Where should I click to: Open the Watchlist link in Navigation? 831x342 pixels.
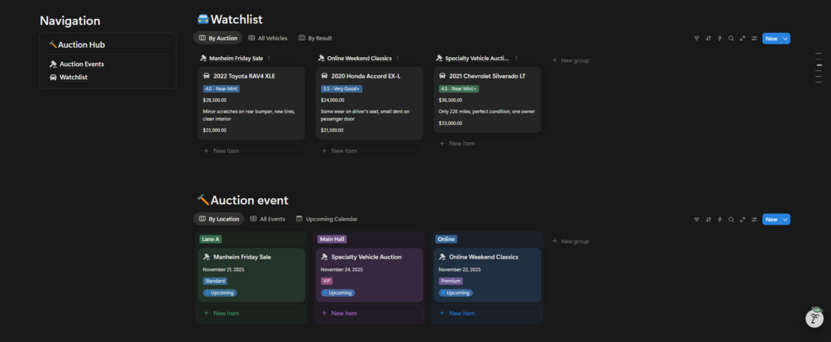[73, 77]
